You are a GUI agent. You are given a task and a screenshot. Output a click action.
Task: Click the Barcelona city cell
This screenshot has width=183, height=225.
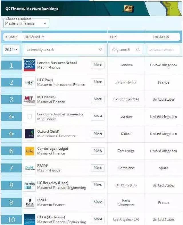pyautogui.click(x=126, y=168)
